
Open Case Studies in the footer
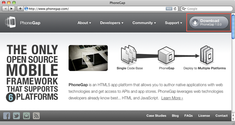pos(156,116)
